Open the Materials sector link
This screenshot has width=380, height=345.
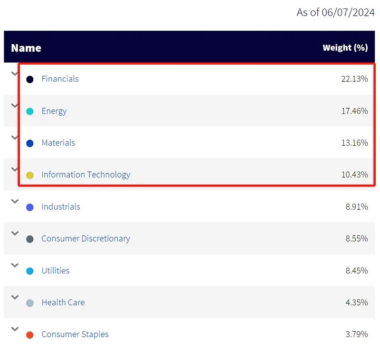click(x=58, y=143)
